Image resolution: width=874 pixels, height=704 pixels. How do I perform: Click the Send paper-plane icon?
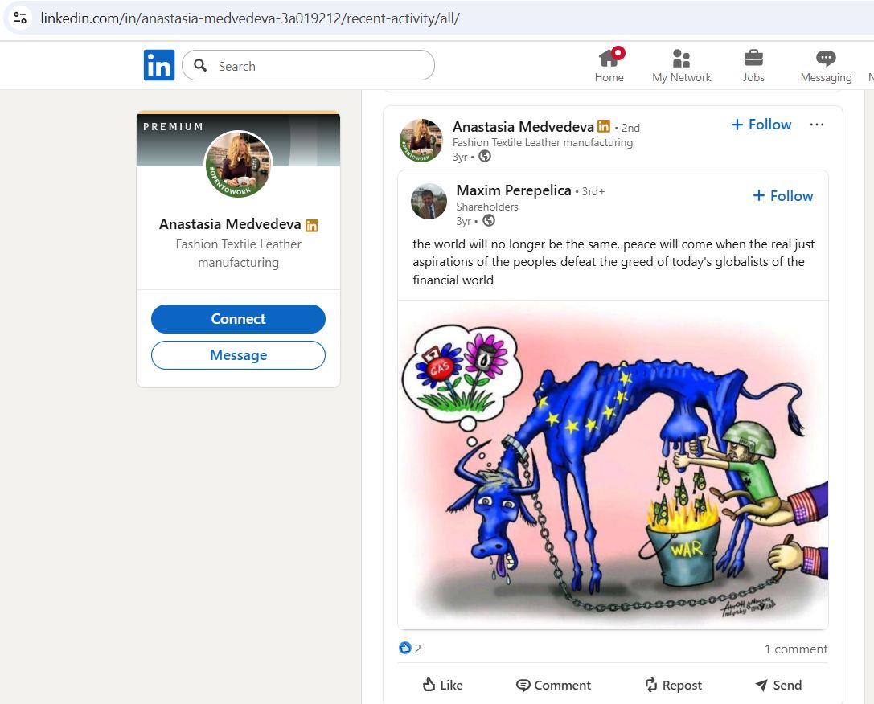761,685
